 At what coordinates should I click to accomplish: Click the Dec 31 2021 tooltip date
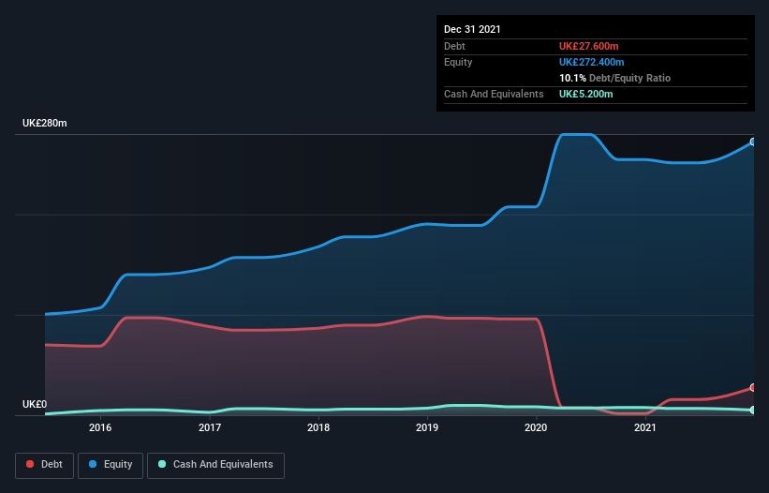[x=472, y=29]
